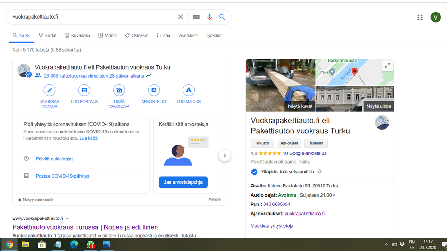447x251 pixels.
Task: Open Työkalut tools menu
Action: (214, 36)
